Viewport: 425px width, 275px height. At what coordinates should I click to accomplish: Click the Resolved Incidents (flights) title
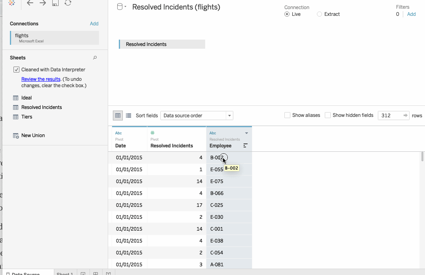(176, 7)
